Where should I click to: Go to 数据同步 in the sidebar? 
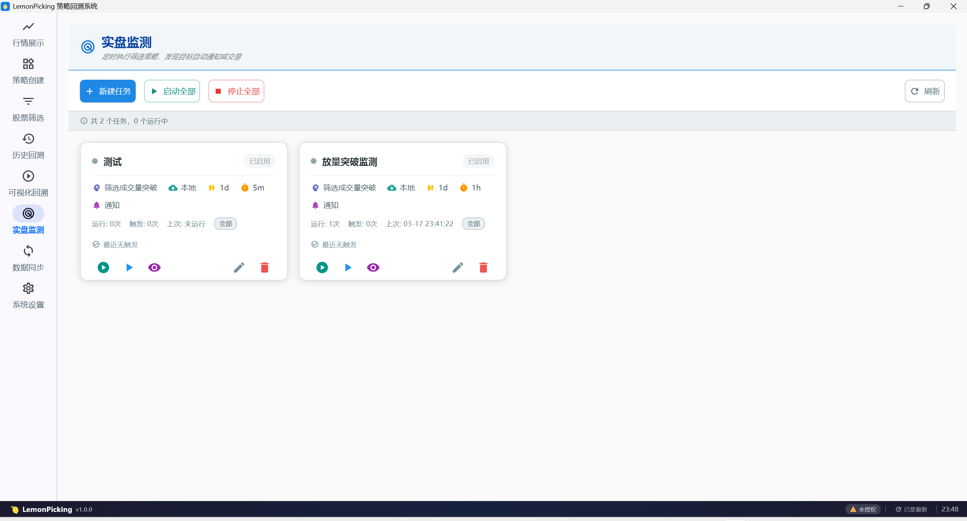(28, 258)
